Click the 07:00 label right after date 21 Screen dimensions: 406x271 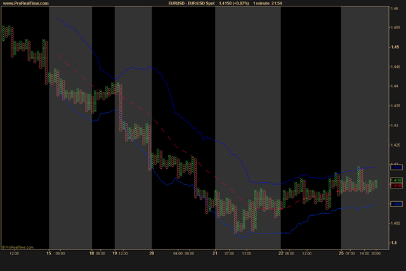pyautogui.click(x=230, y=253)
